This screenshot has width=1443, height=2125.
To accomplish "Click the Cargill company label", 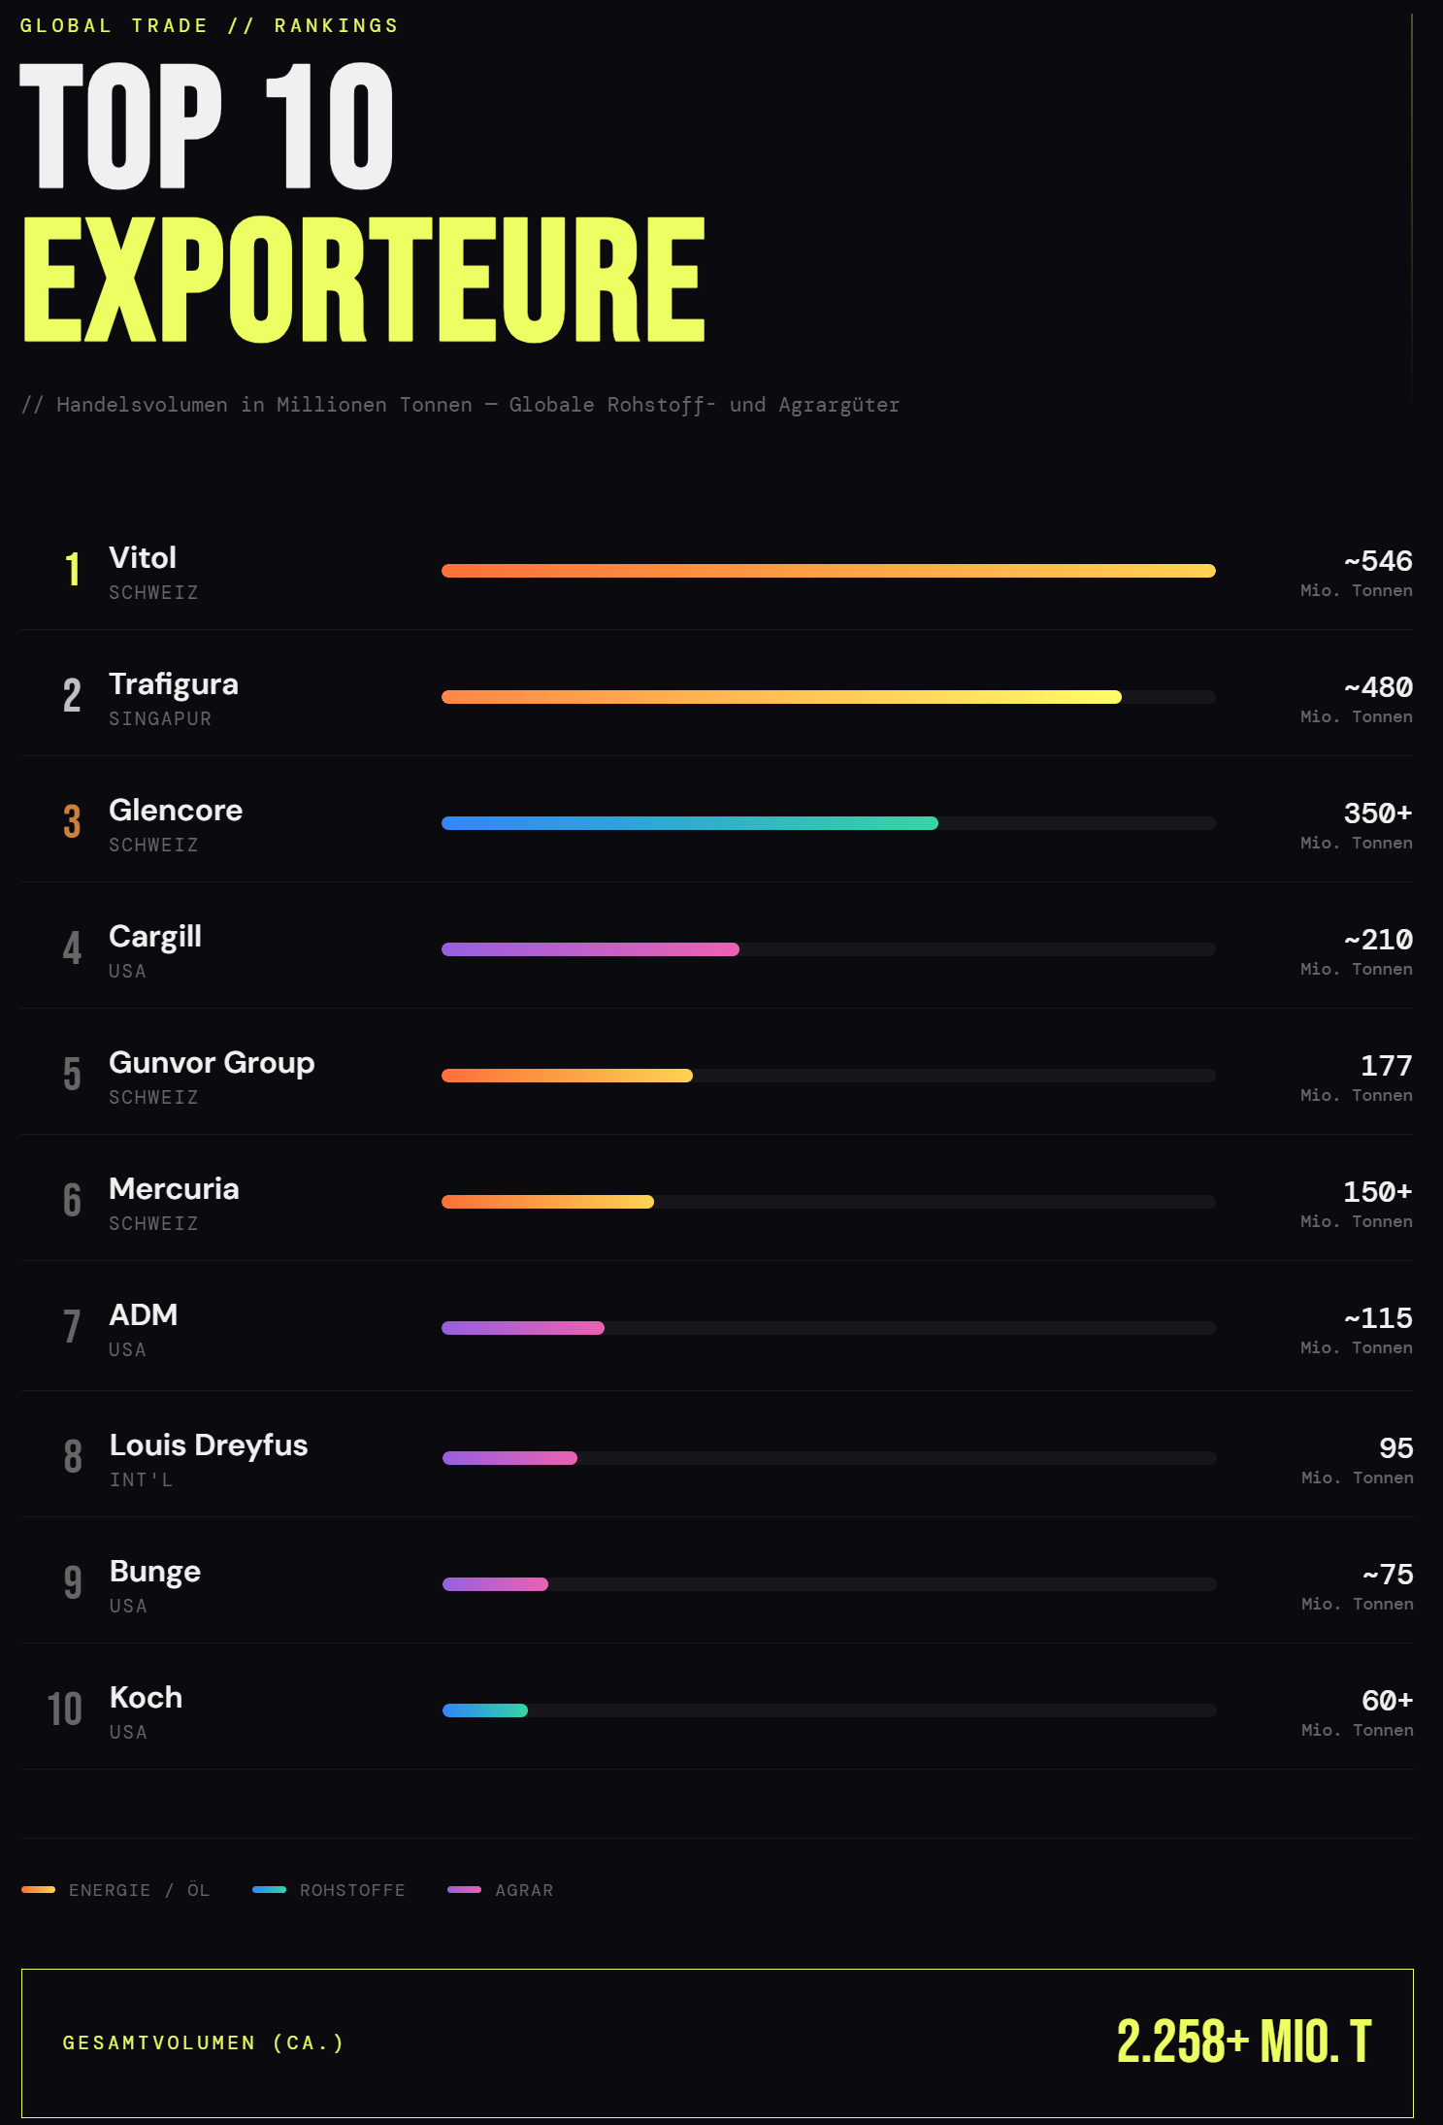I will (155, 937).
